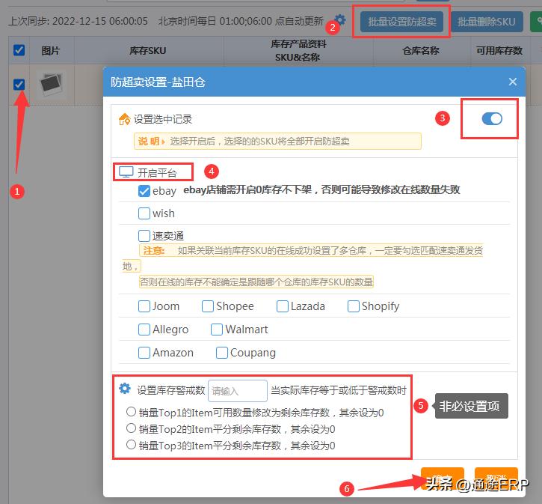Check the Shopee platform checkbox

coord(207,306)
